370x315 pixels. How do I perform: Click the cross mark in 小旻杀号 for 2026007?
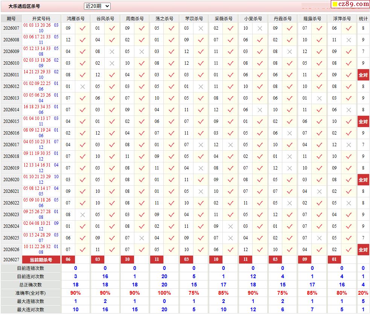point(260,28)
